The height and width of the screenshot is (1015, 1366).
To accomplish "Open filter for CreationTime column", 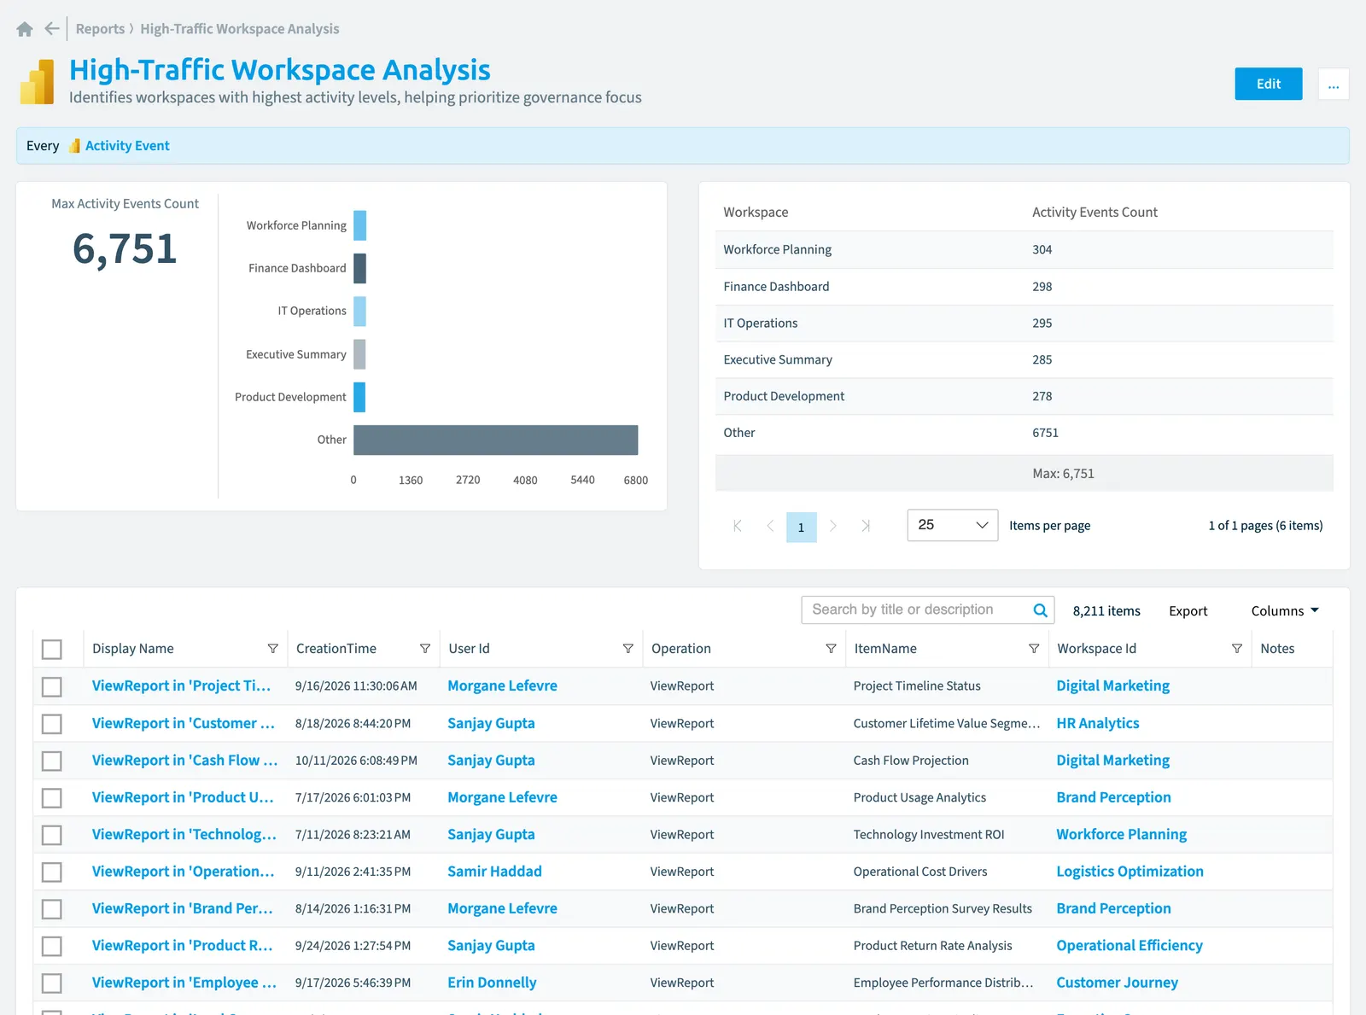I will coord(424,649).
